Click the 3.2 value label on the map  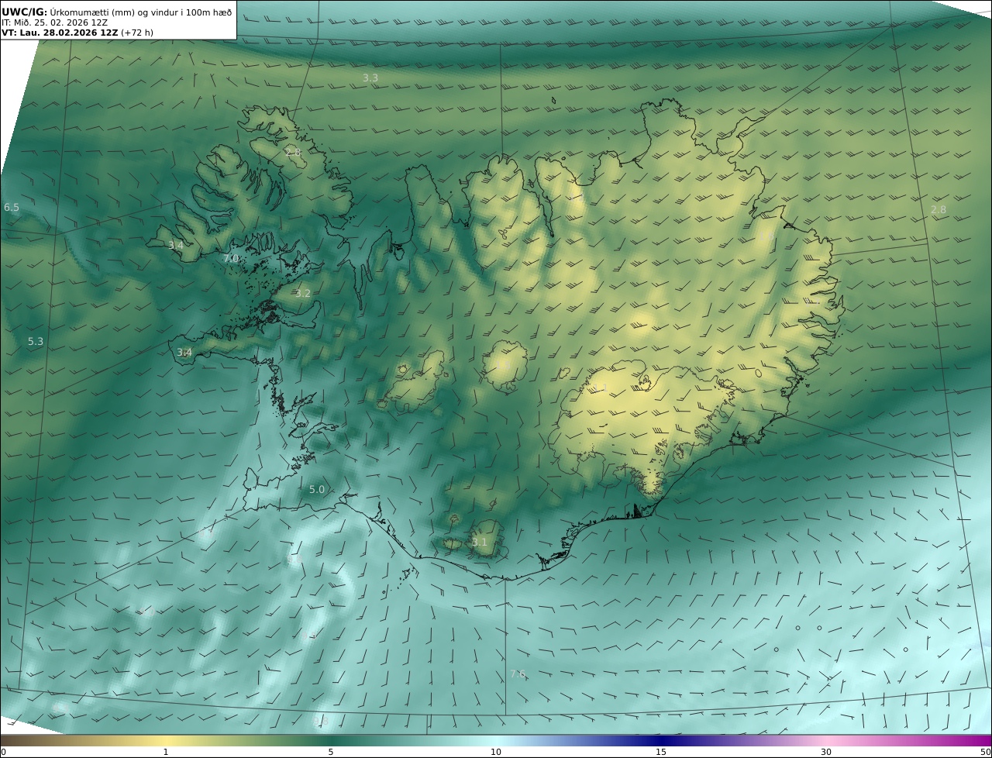point(303,293)
